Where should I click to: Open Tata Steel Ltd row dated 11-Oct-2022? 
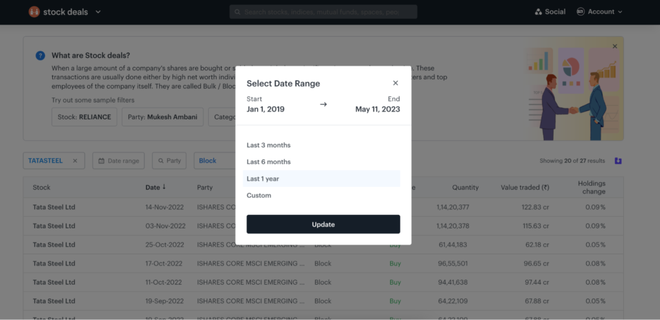pyautogui.click(x=324, y=282)
